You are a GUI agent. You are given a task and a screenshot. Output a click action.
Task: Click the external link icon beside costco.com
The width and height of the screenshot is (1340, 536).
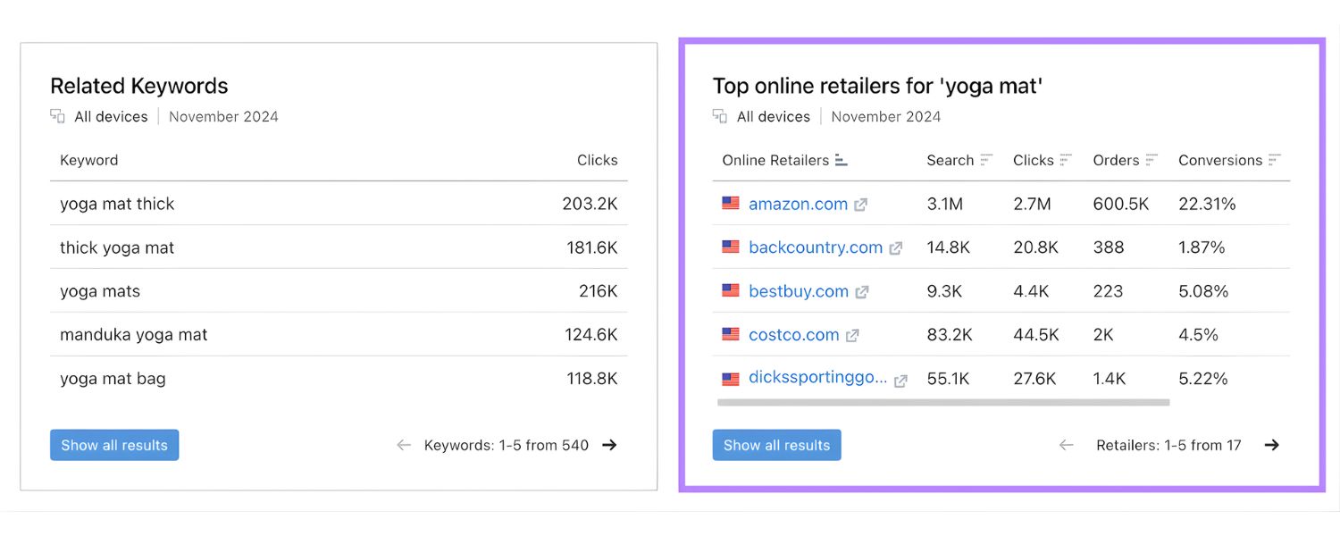tap(851, 335)
